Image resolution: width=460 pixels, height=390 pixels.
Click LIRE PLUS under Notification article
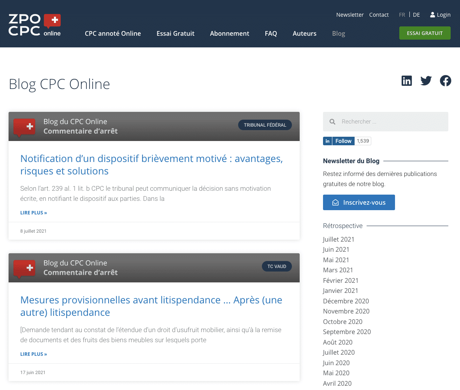pos(33,212)
